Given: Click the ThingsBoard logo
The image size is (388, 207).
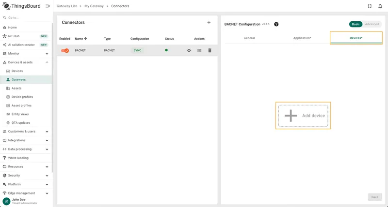Looking at the screenshot, I should [21, 6].
